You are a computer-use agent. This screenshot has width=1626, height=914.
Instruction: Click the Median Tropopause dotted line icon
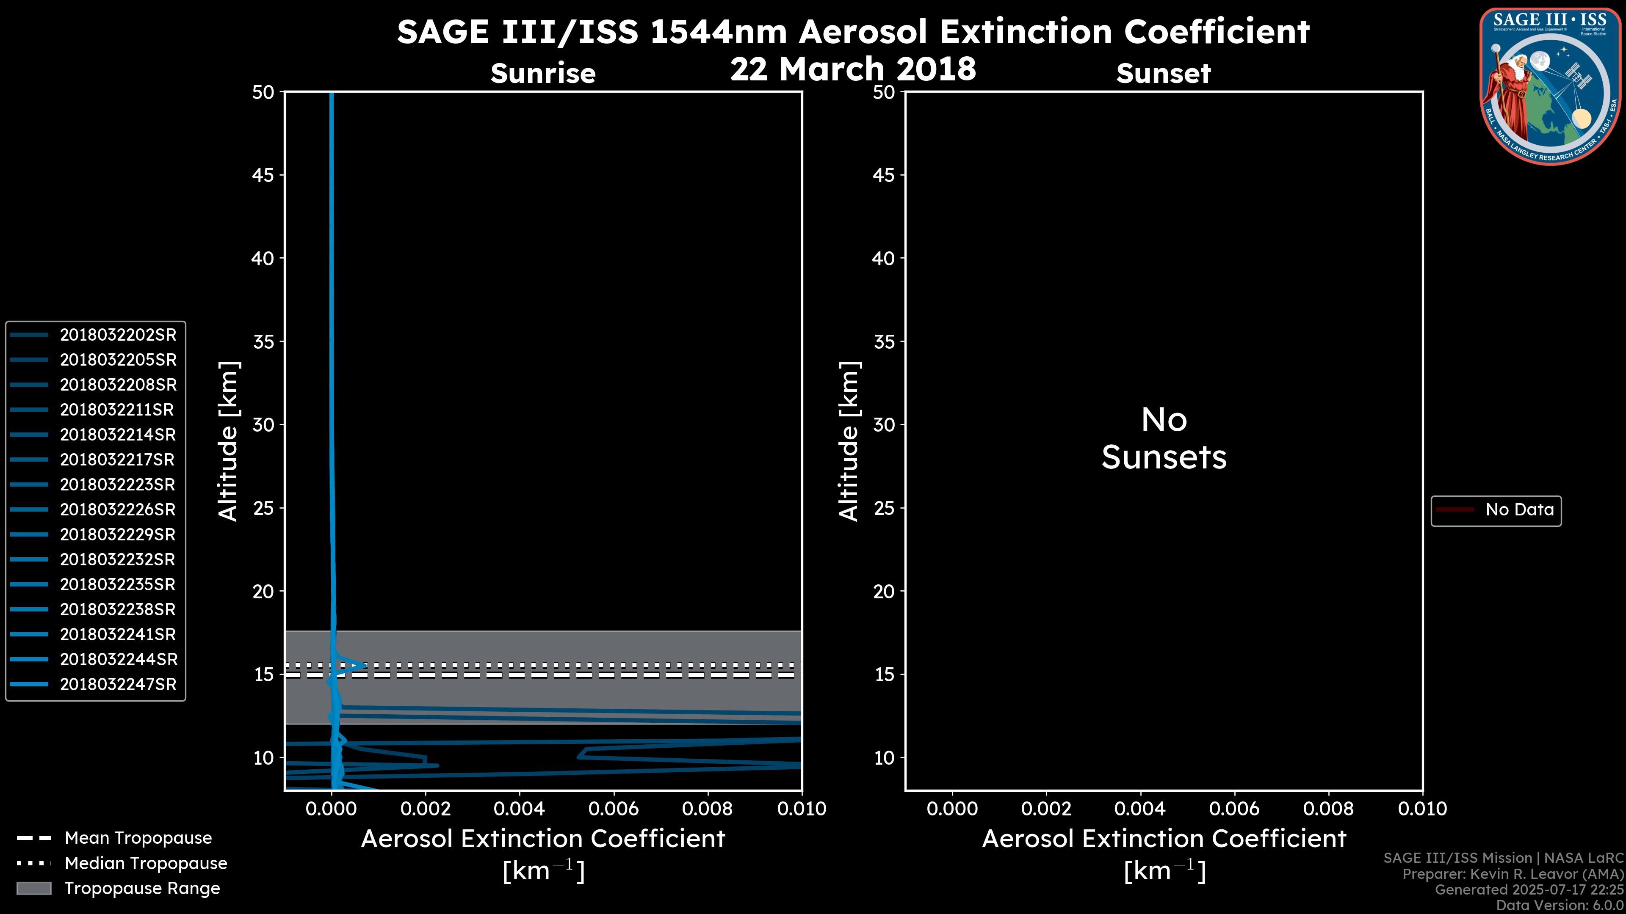(34, 863)
